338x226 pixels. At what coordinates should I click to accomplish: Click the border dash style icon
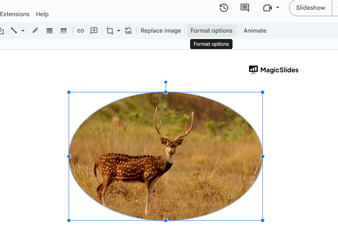pyautogui.click(x=63, y=30)
